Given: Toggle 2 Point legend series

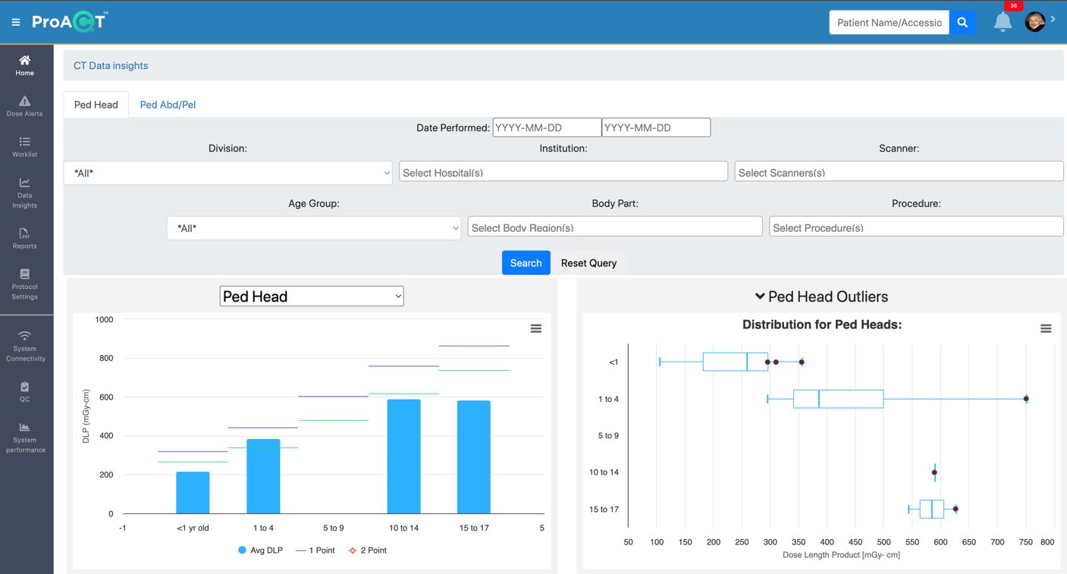Looking at the screenshot, I should point(366,550).
